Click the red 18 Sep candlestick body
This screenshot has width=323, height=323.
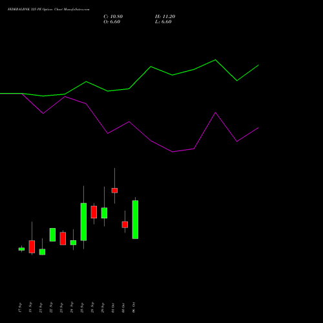(32, 247)
